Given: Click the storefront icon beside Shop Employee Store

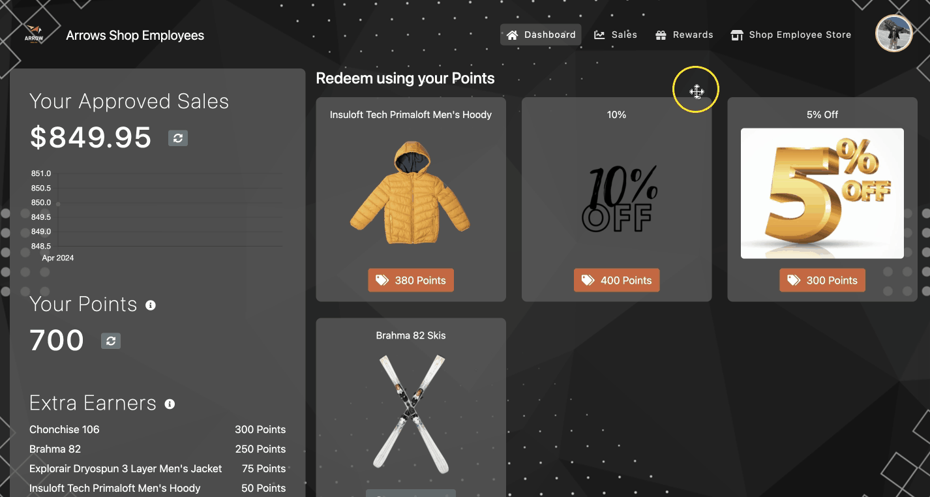Looking at the screenshot, I should [x=737, y=35].
